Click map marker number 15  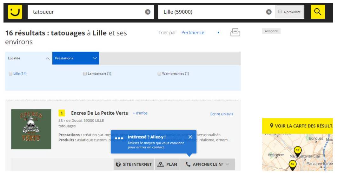(297, 150)
